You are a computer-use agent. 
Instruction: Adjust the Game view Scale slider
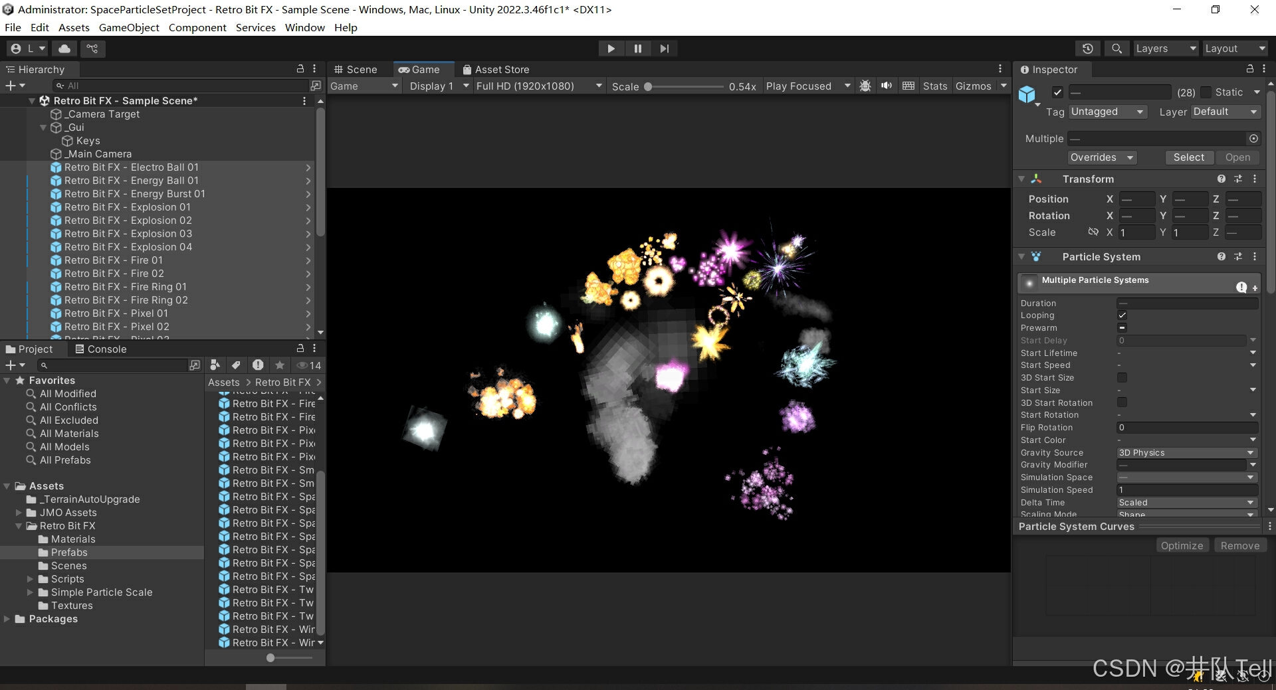coord(684,86)
